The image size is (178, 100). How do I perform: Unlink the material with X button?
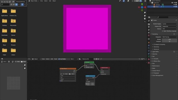(x=98, y=59)
